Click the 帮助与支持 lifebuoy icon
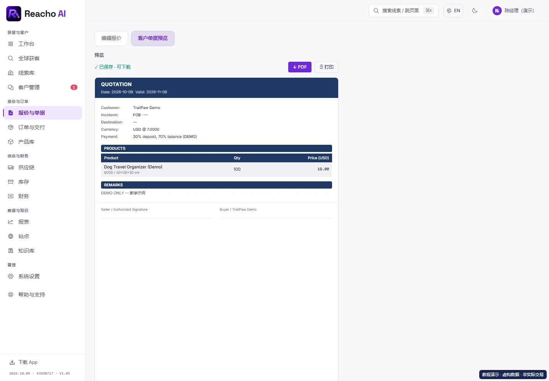Viewport: 549px width, 381px height. (11, 295)
